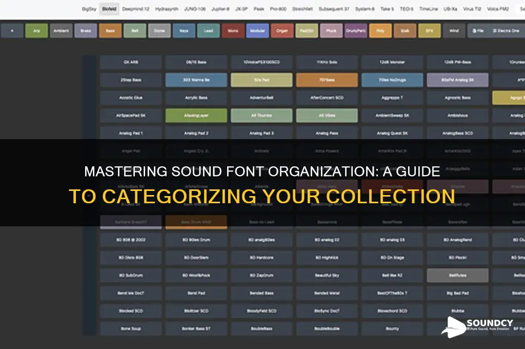Select the Bonker Bass ST patch
The height and width of the screenshot is (349, 525).
196,329
